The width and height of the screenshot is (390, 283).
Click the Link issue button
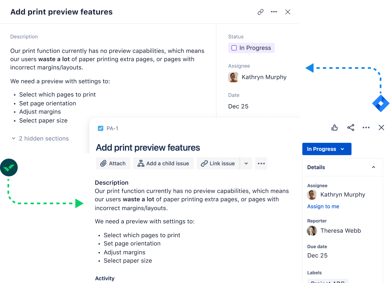(218, 163)
